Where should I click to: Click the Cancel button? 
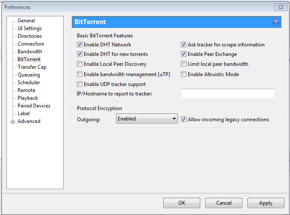[x=224, y=203]
